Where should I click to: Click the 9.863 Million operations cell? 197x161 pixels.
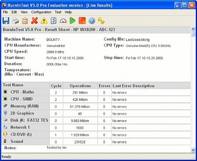click(x=80, y=121)
